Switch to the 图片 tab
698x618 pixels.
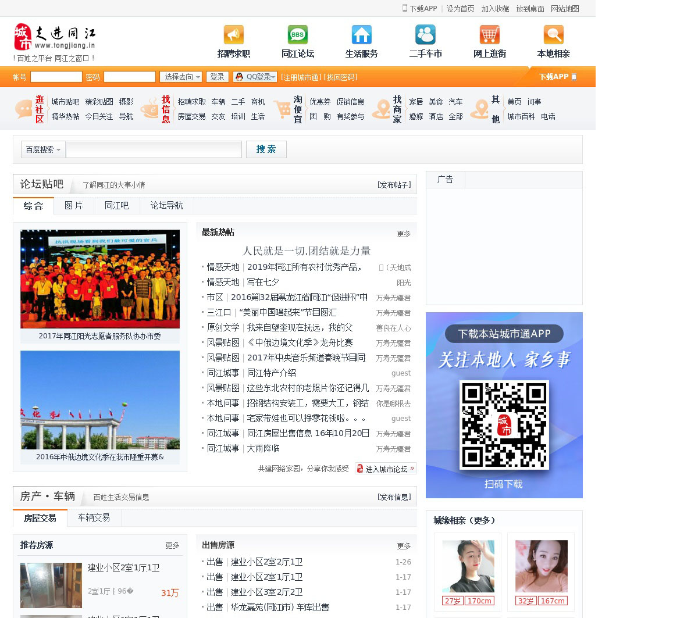[x=73, y=206]
